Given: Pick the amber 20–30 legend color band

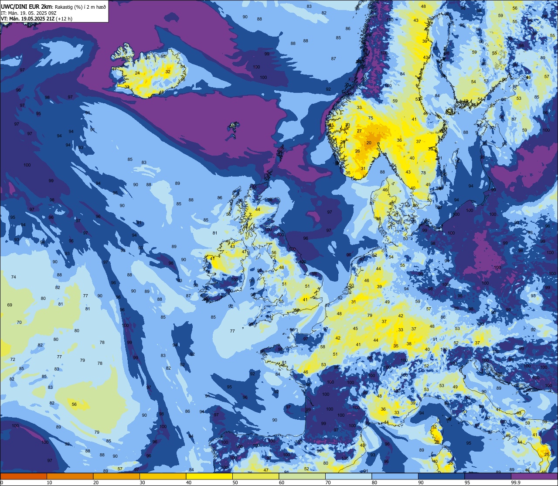Looking at the screenshot, I should click(116, 476).
